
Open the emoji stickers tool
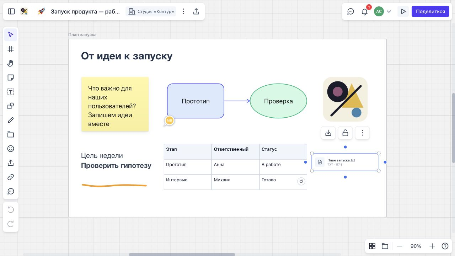click(11, 149)
